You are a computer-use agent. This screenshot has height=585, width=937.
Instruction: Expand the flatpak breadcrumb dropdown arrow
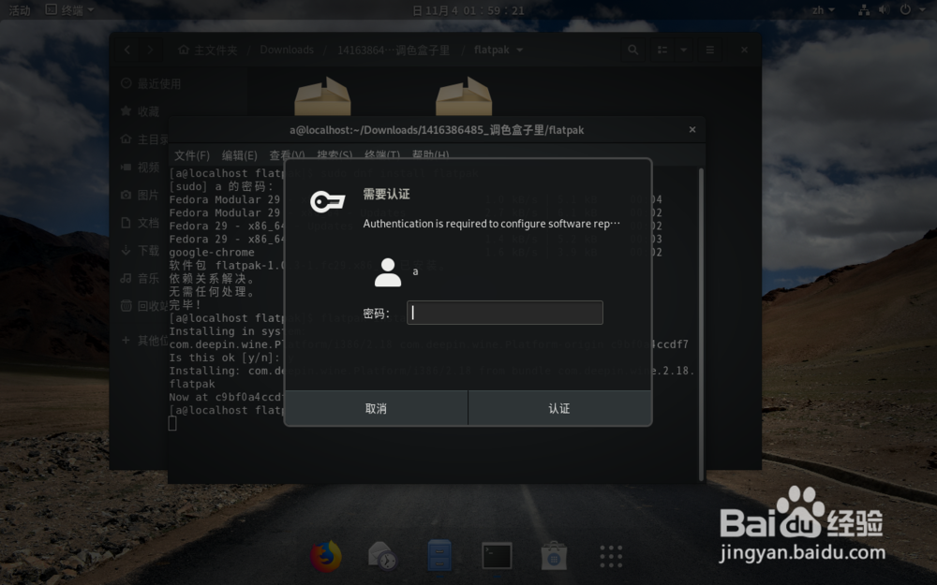tap(521, 50)
